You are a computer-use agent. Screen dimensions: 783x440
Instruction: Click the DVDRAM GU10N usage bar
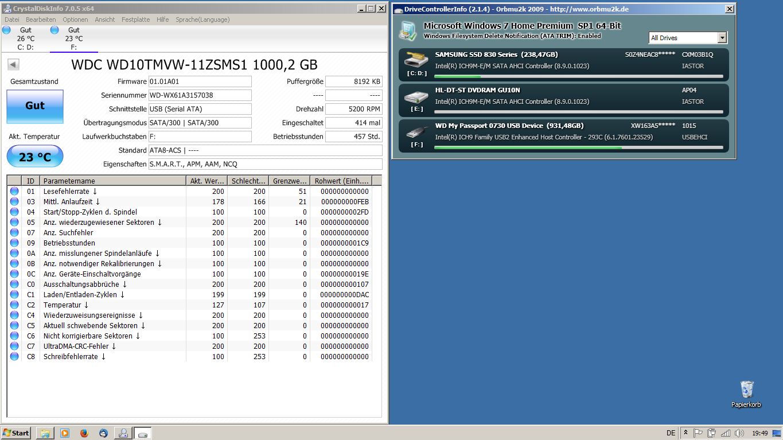point(578,112)
